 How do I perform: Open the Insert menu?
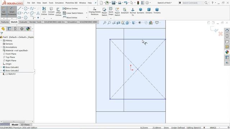45,3
